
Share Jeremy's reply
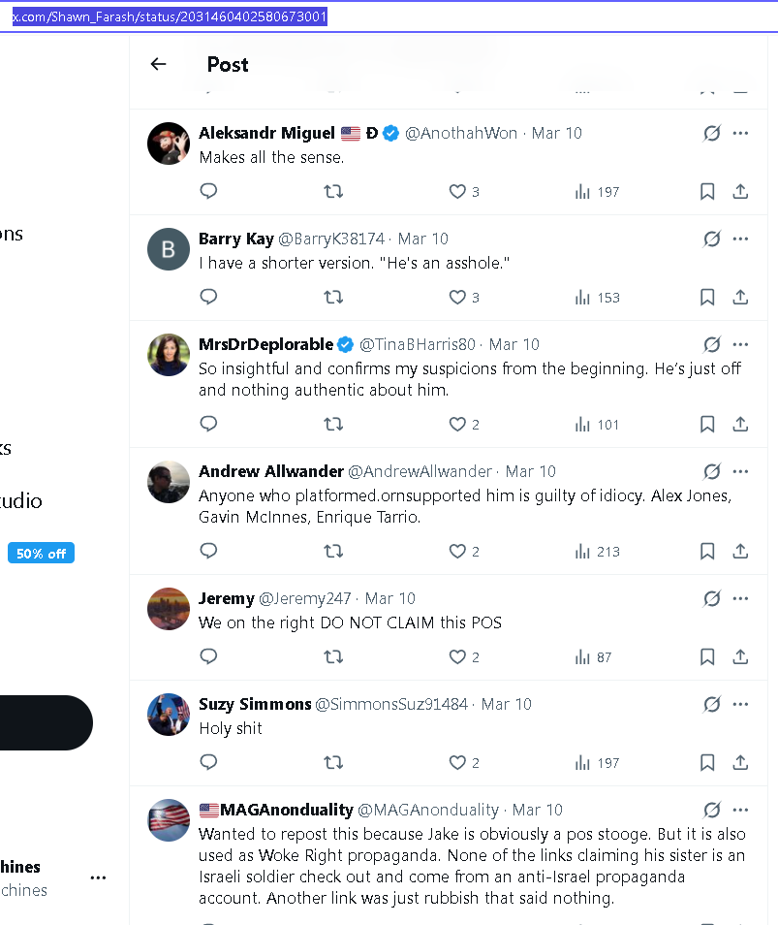click(740, 657)
